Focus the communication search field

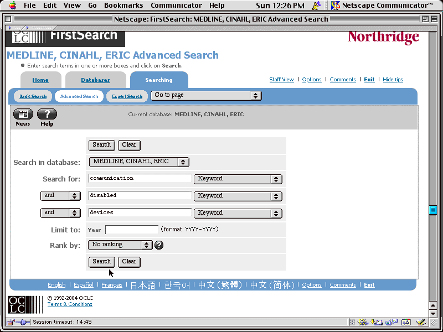(140, 178)
